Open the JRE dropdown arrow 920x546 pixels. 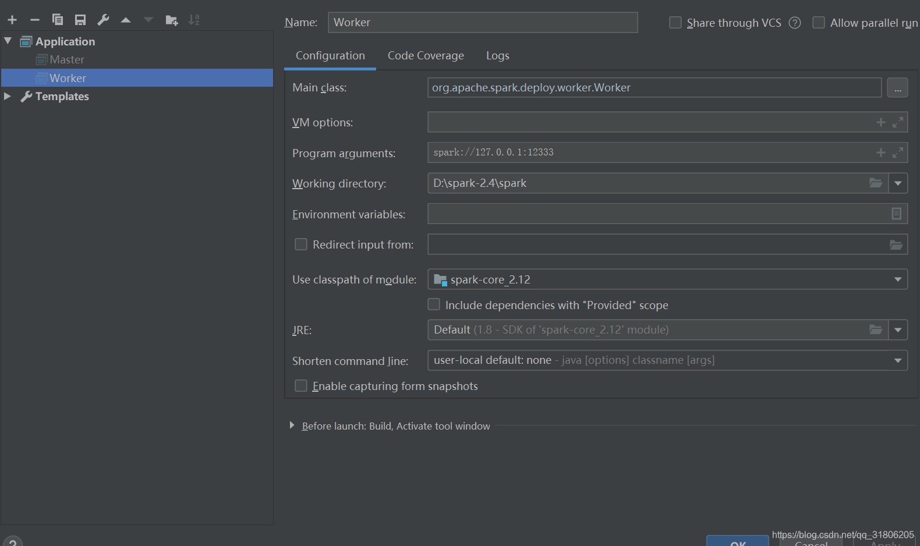pos(898,330)
